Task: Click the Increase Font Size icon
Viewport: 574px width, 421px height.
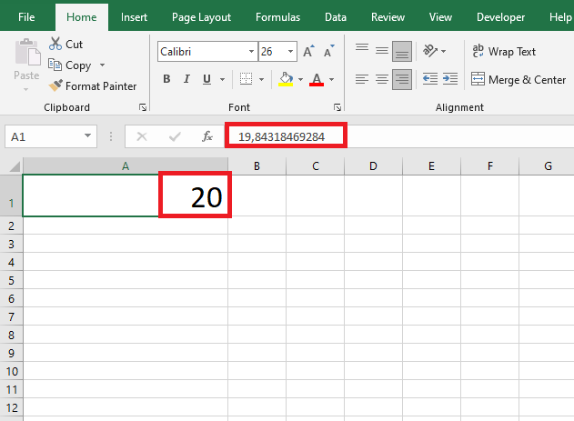Action: click(x=308, y=52)
